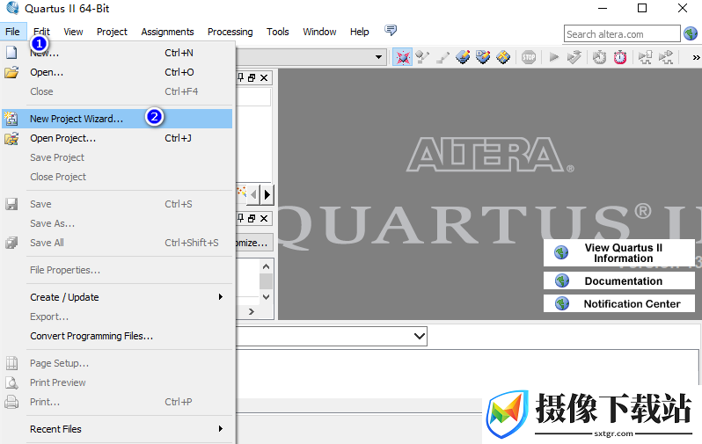
Task: Open the Documentation link
Action: 619,281
